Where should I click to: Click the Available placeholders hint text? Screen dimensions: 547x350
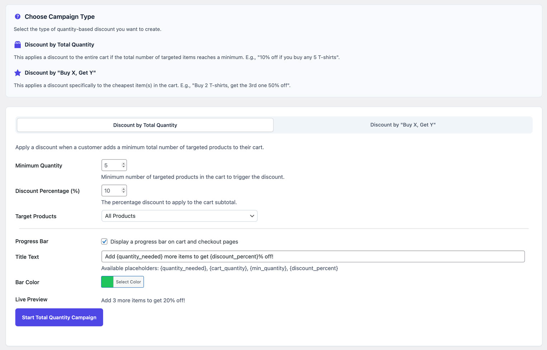[219, 268]
